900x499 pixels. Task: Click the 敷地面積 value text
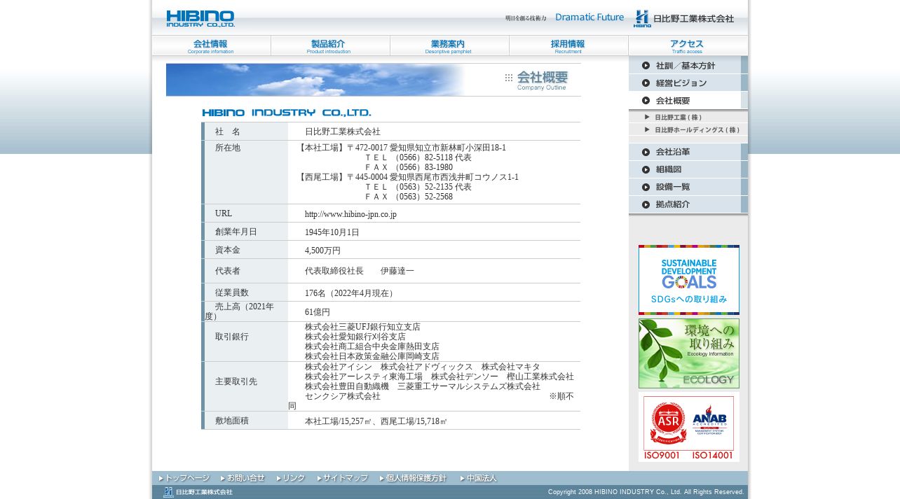(376, 421)
